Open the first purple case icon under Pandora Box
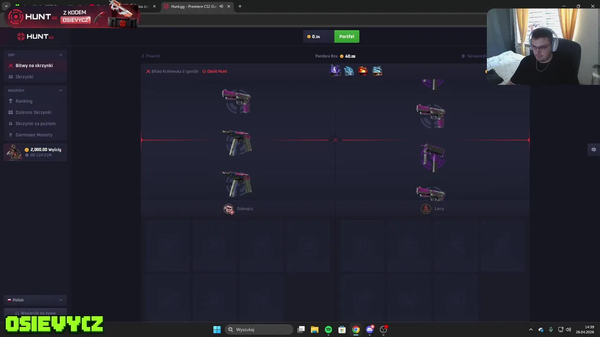 (x=335, y=71)
